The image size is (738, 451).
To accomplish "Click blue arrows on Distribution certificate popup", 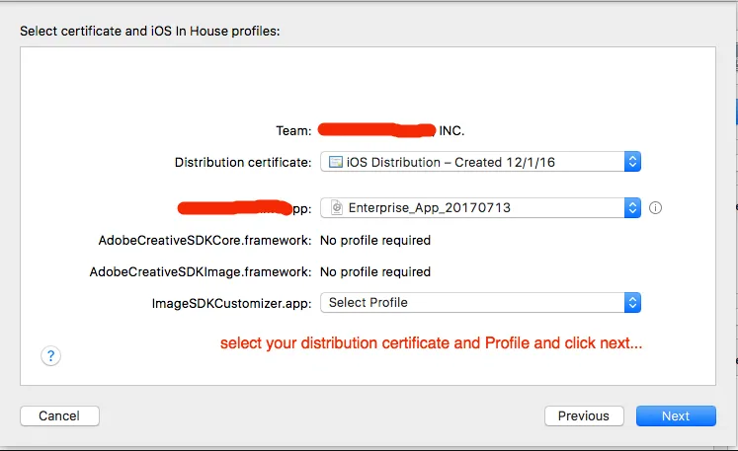I will pos(633,162).
